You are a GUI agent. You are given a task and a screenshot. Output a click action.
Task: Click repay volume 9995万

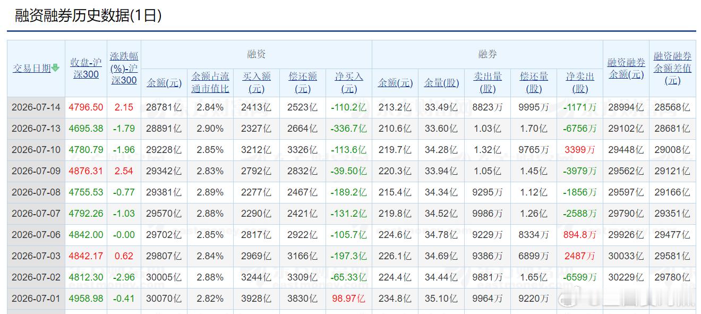click(534, 107)
